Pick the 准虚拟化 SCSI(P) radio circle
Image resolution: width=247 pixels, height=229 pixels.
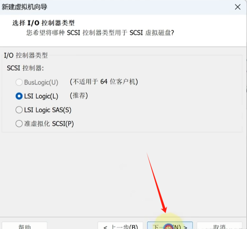click(x=19, y=124)
